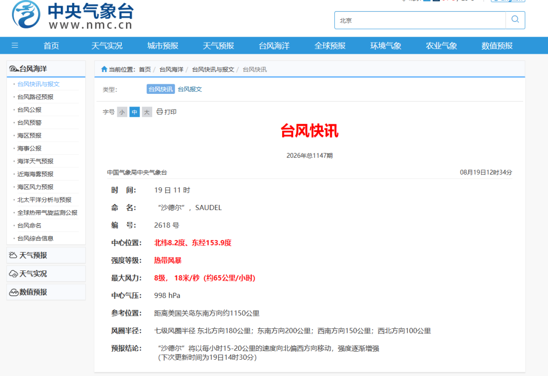Click 台风海洋 in the breadcrumb

[172, 70]
